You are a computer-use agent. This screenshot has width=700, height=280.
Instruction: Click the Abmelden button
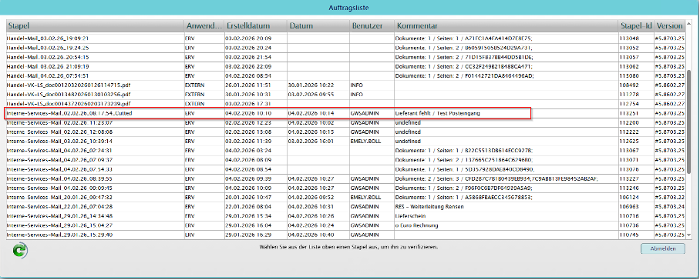click(x=662, y=248)
